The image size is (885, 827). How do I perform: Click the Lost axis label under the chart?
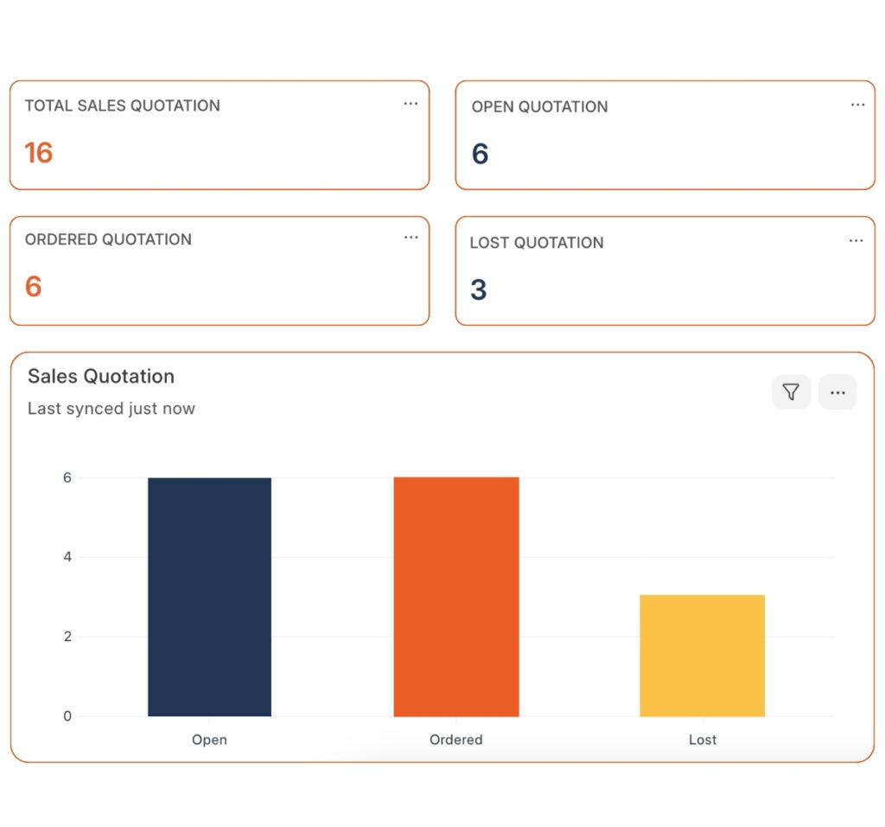(702, 740)
